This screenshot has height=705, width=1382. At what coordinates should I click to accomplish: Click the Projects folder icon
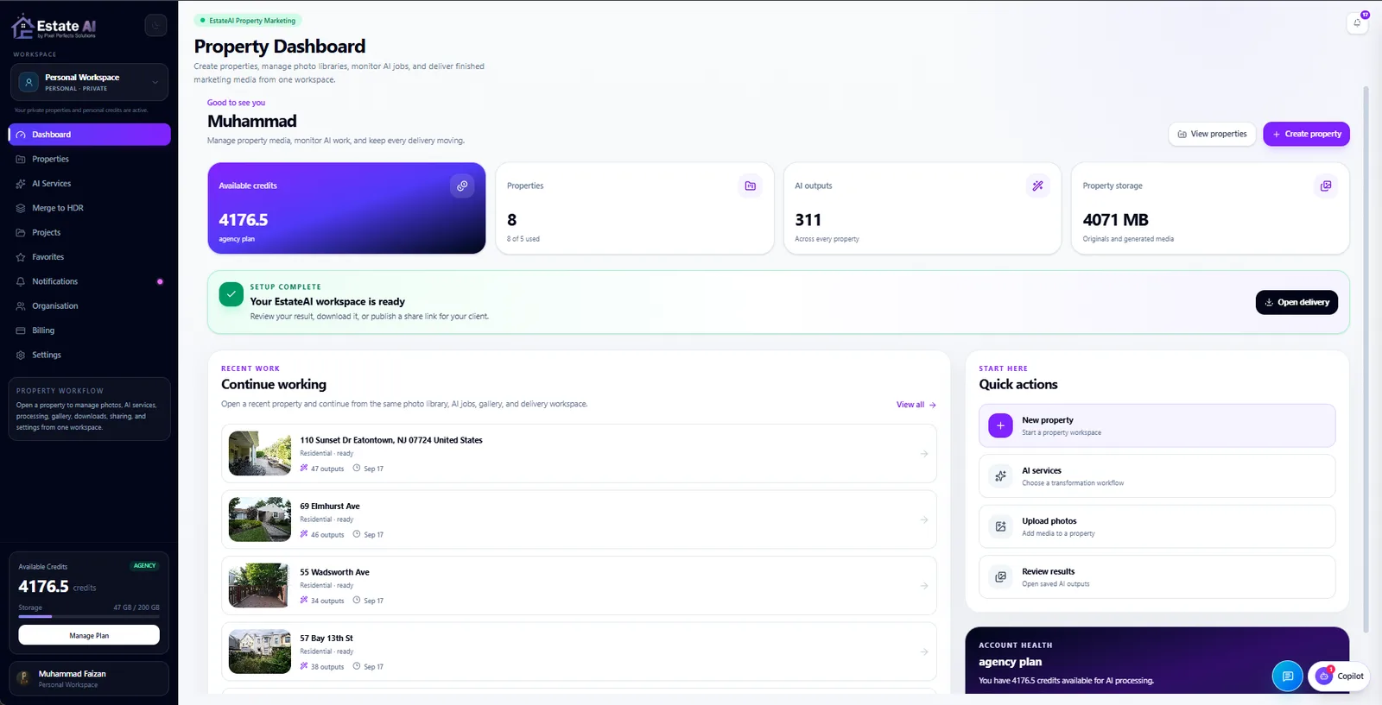point(21,233)
